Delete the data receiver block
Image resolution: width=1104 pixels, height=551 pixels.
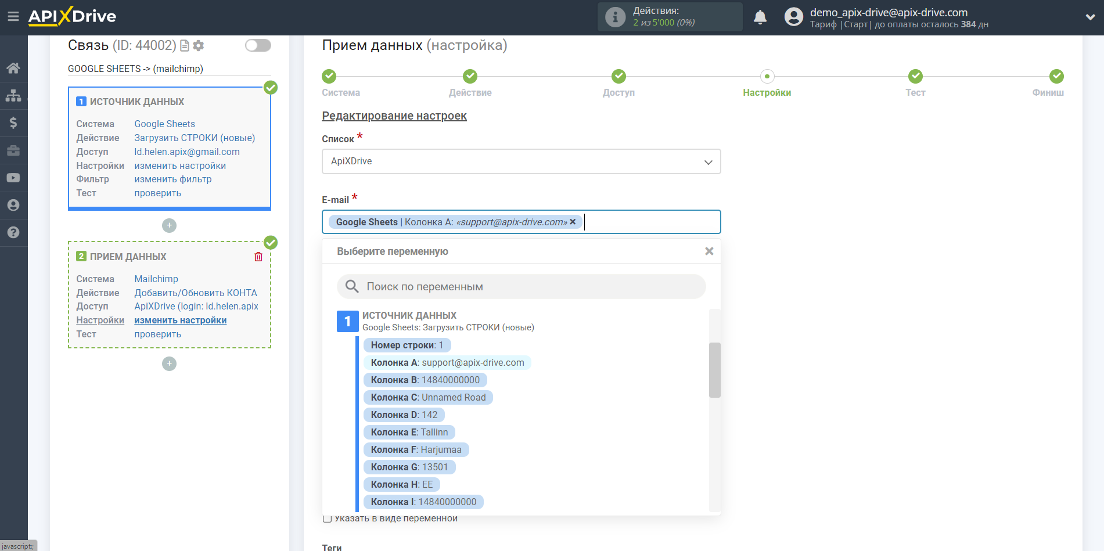click(x=258, y=257)
